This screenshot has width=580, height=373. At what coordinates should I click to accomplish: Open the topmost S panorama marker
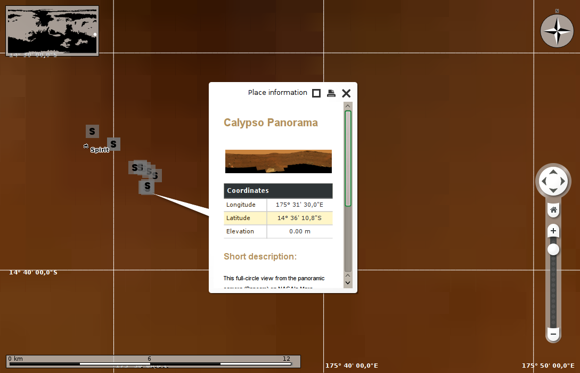(x=92, y=131)
